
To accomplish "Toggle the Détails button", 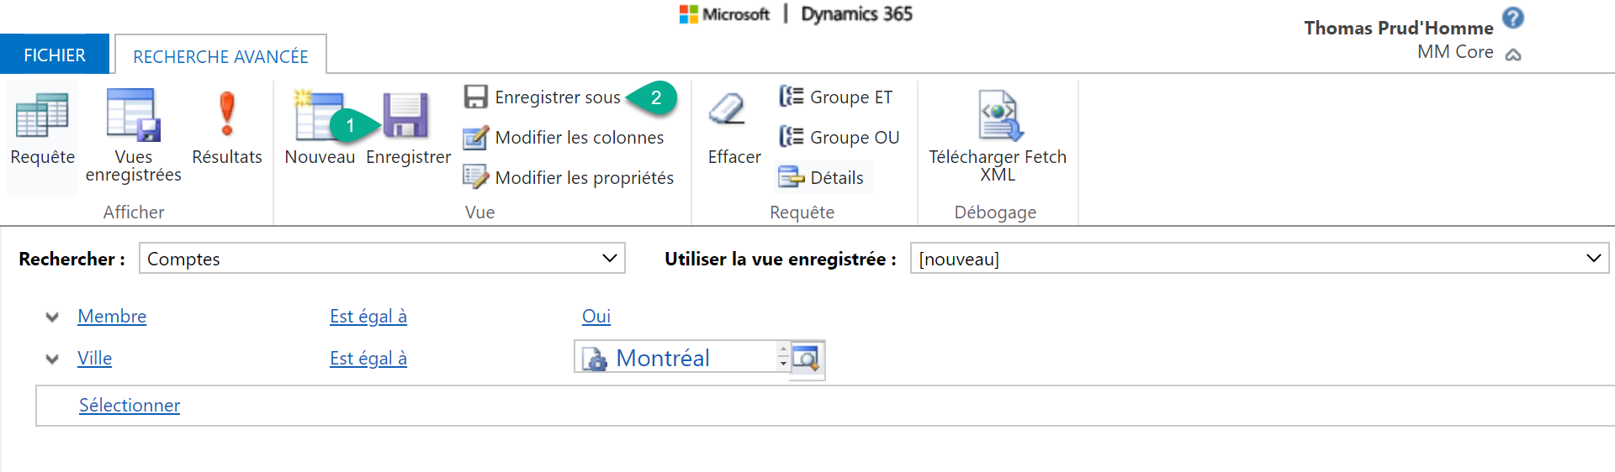I will pyautogui.click(x=823, y=178).
